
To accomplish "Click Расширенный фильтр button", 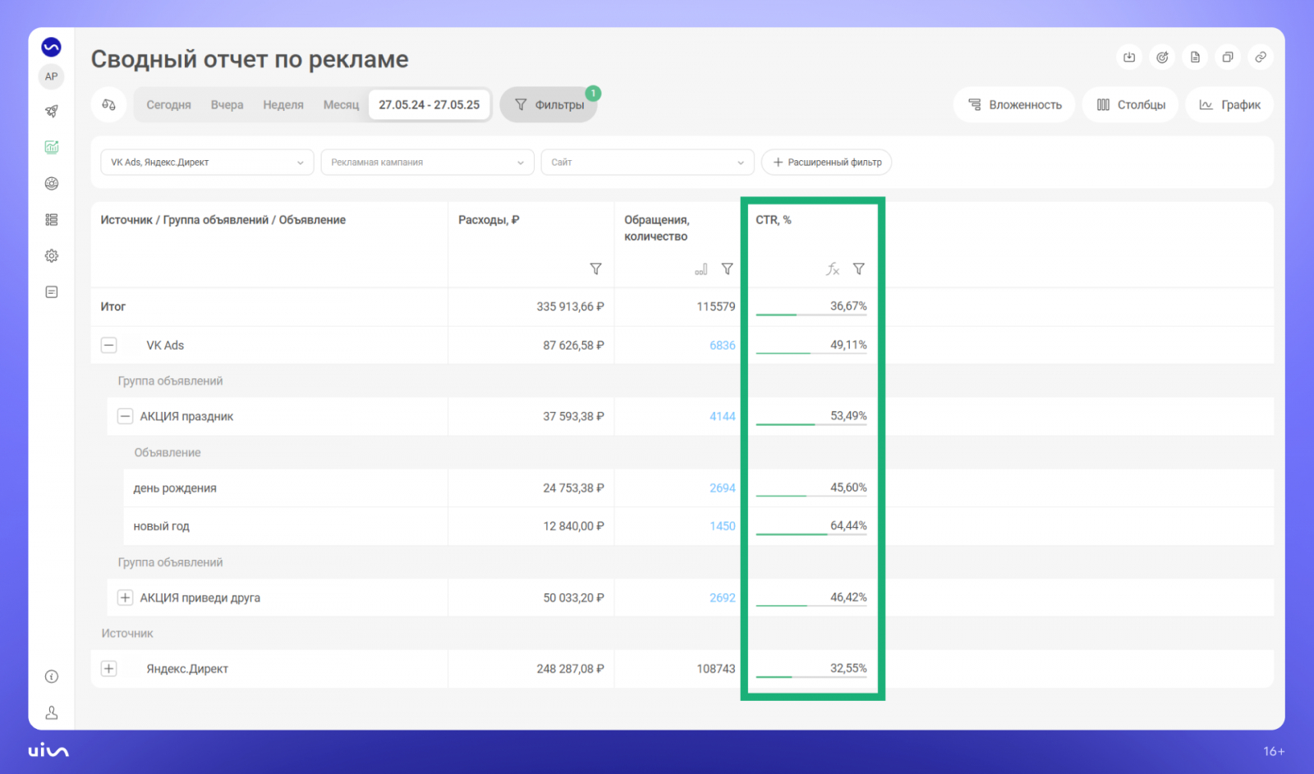I will click(827, 163).
